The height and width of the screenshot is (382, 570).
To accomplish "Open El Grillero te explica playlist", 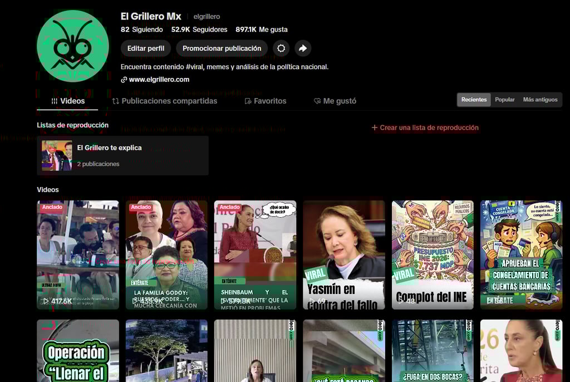I will (122, 156).
